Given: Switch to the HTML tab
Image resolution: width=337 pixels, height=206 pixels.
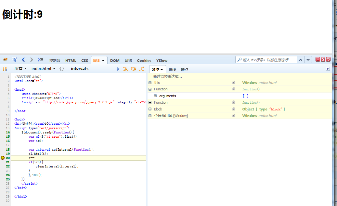Looking at the screenshot, I should (x=71, y=61).
